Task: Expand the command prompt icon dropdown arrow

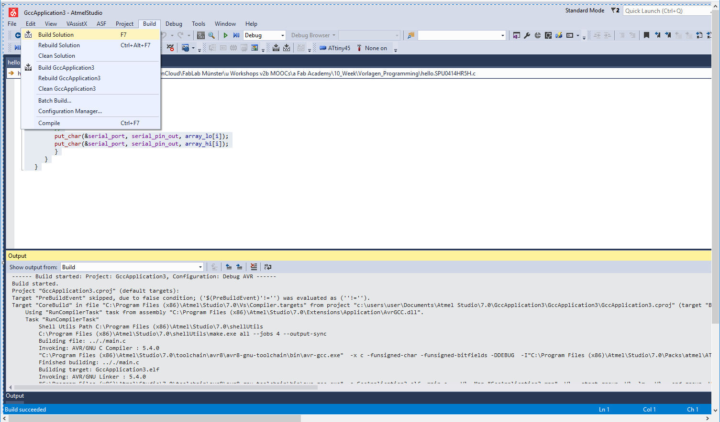Action: [578, 35]
